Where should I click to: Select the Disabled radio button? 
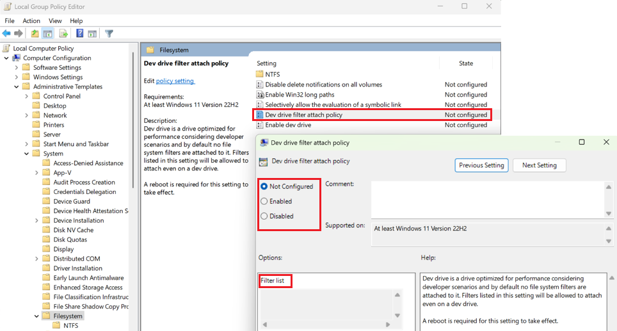(x=264, y=216)
